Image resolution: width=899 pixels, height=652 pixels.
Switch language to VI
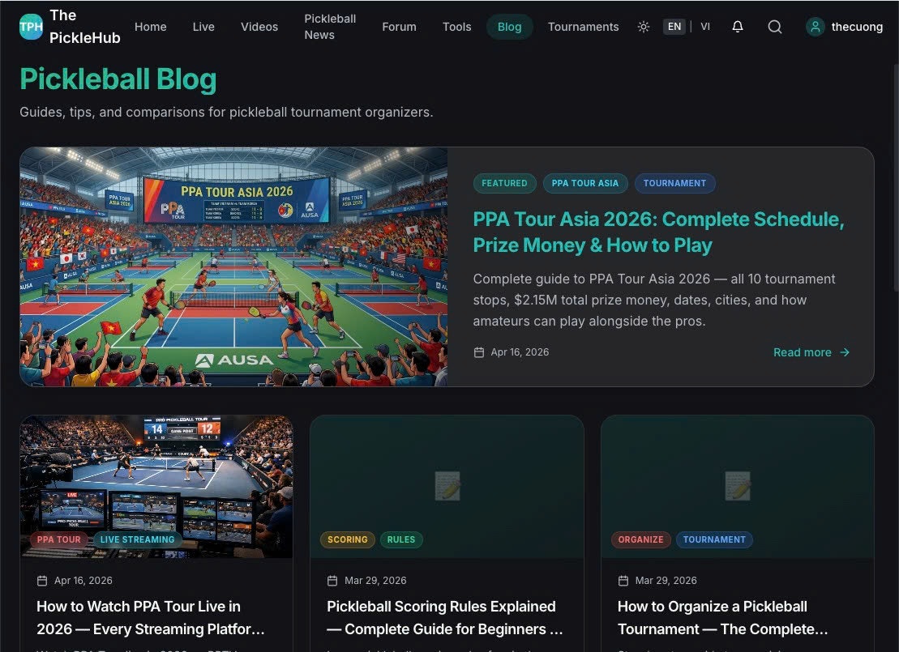[x=705, y=27]
